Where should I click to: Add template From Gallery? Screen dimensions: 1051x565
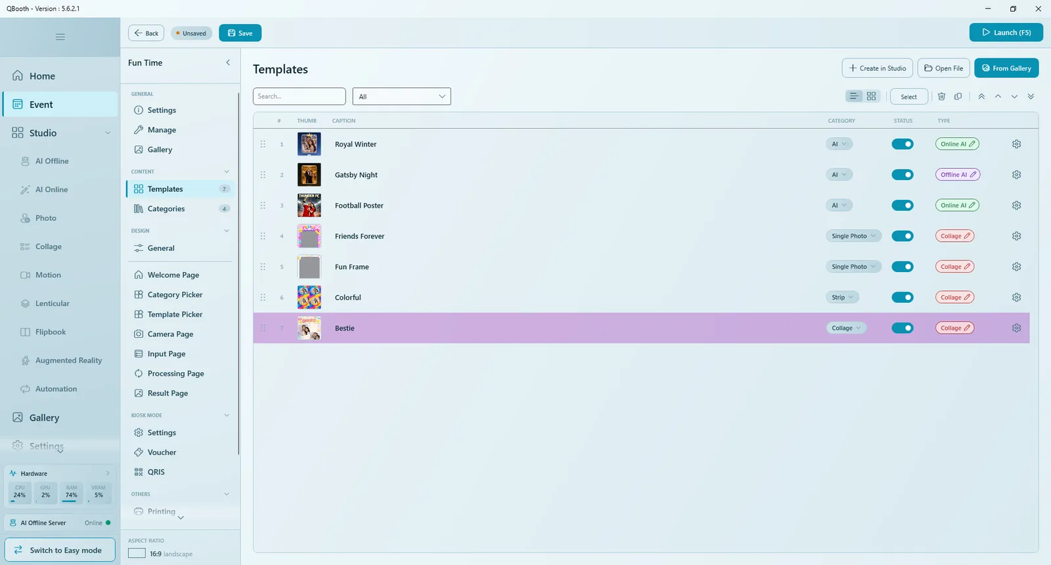coord(1006,68)
